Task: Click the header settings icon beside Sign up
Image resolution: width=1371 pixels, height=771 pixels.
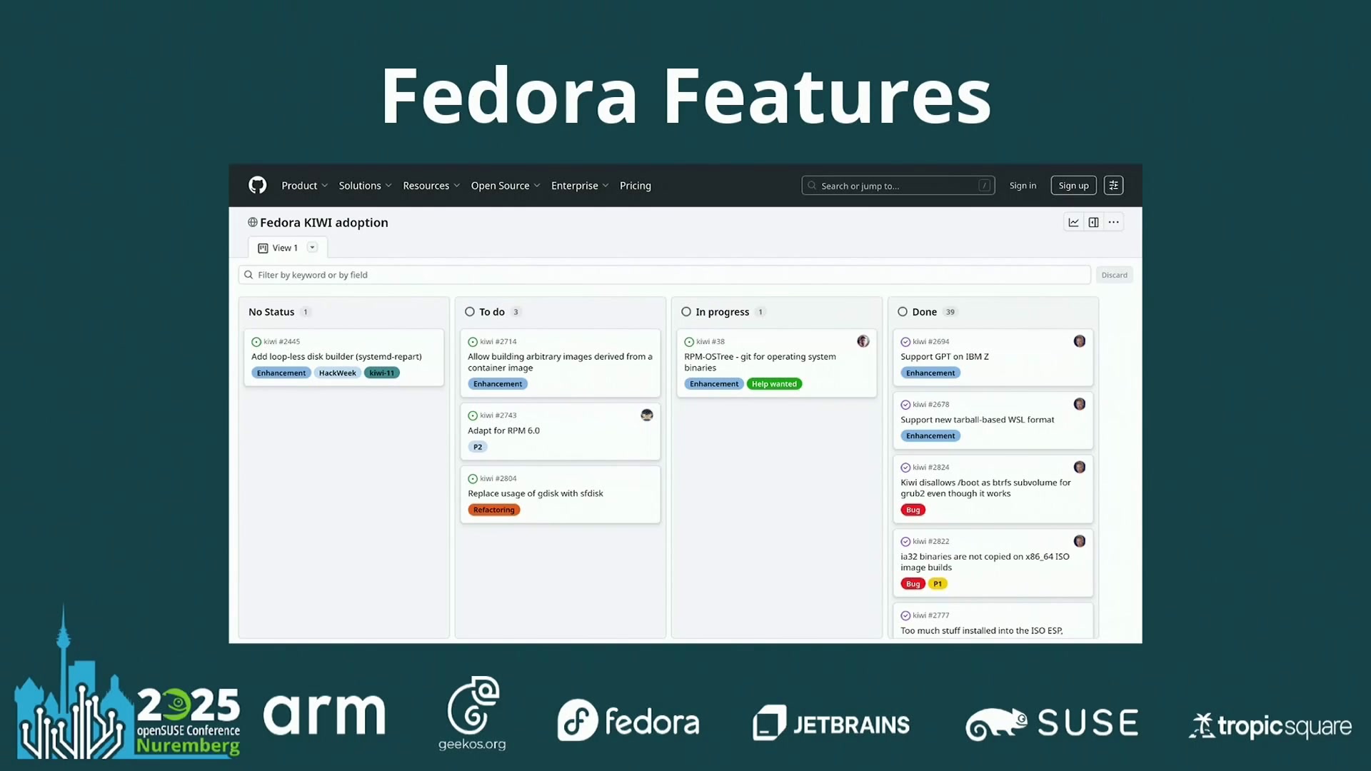Action: (x=1113, y=185)
